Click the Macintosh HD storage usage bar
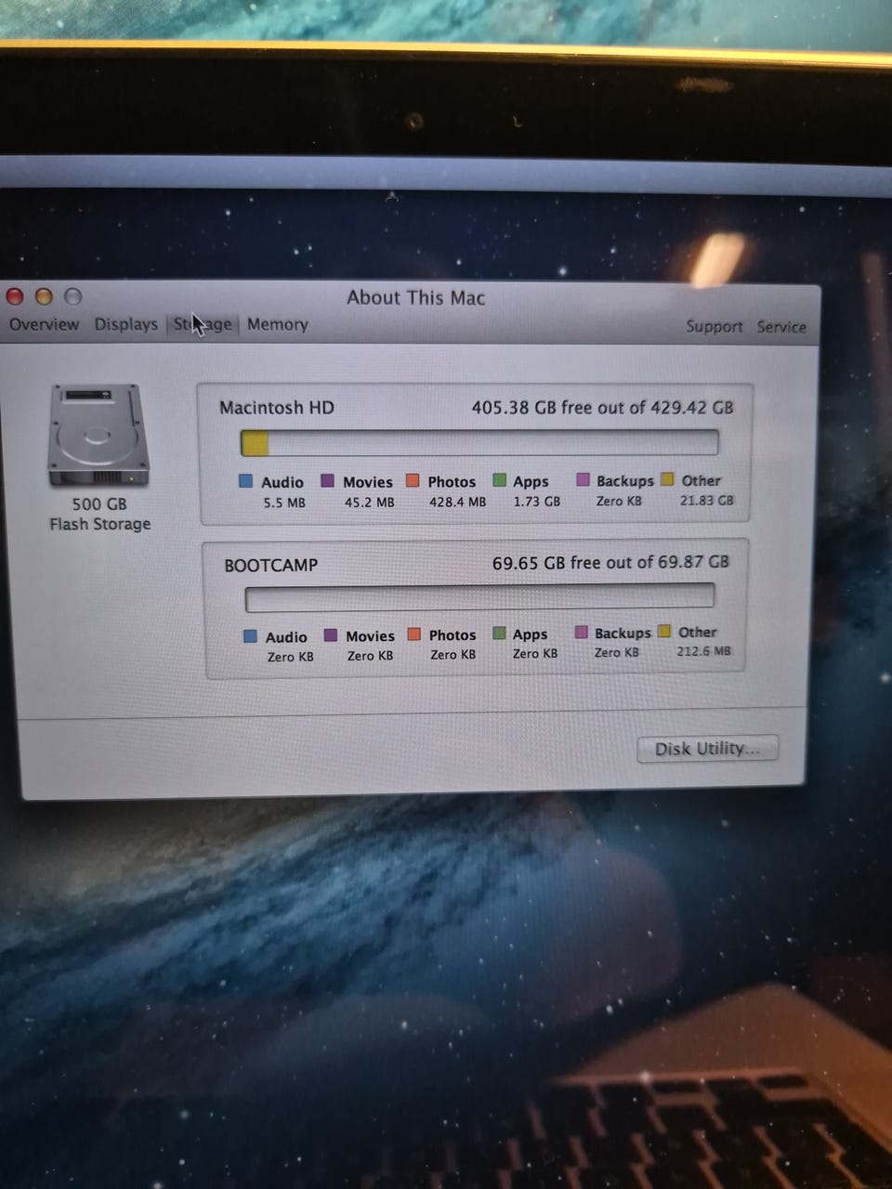This screenshot has height=1189, width=892. [479, 442]
